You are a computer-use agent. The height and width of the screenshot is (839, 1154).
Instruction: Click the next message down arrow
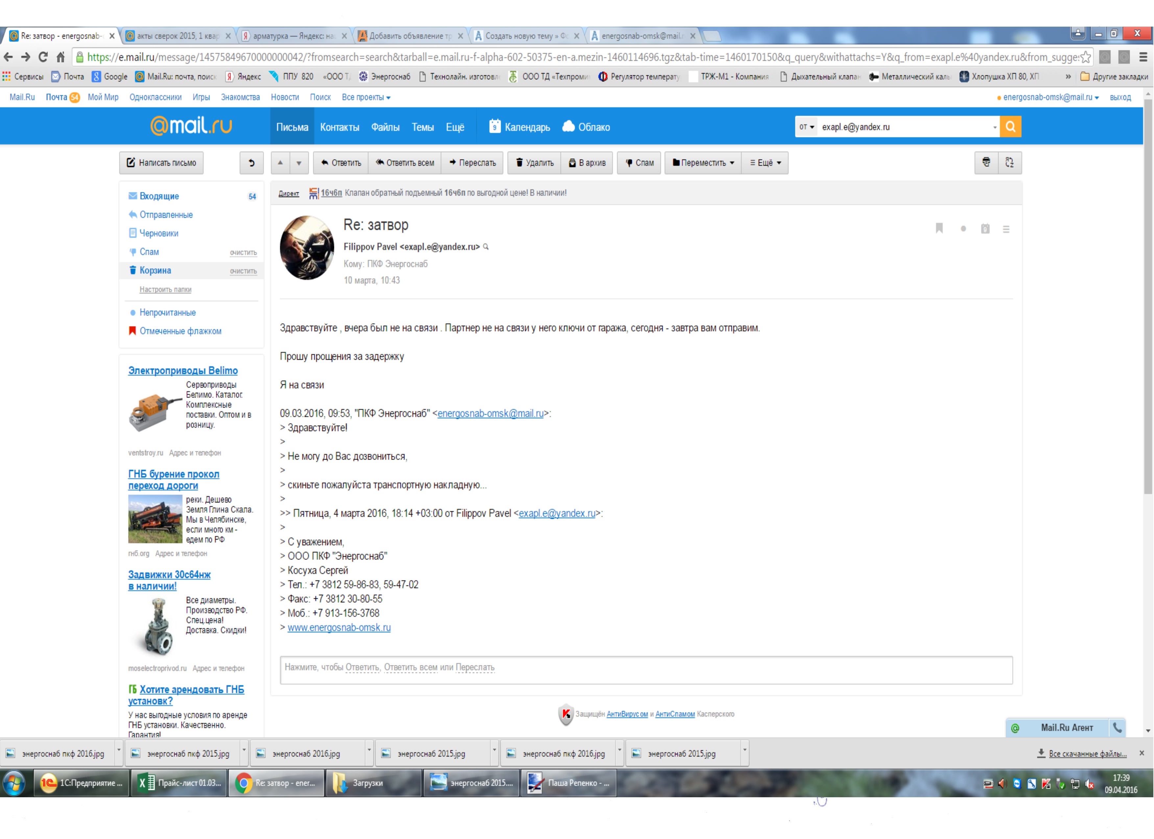299,163
